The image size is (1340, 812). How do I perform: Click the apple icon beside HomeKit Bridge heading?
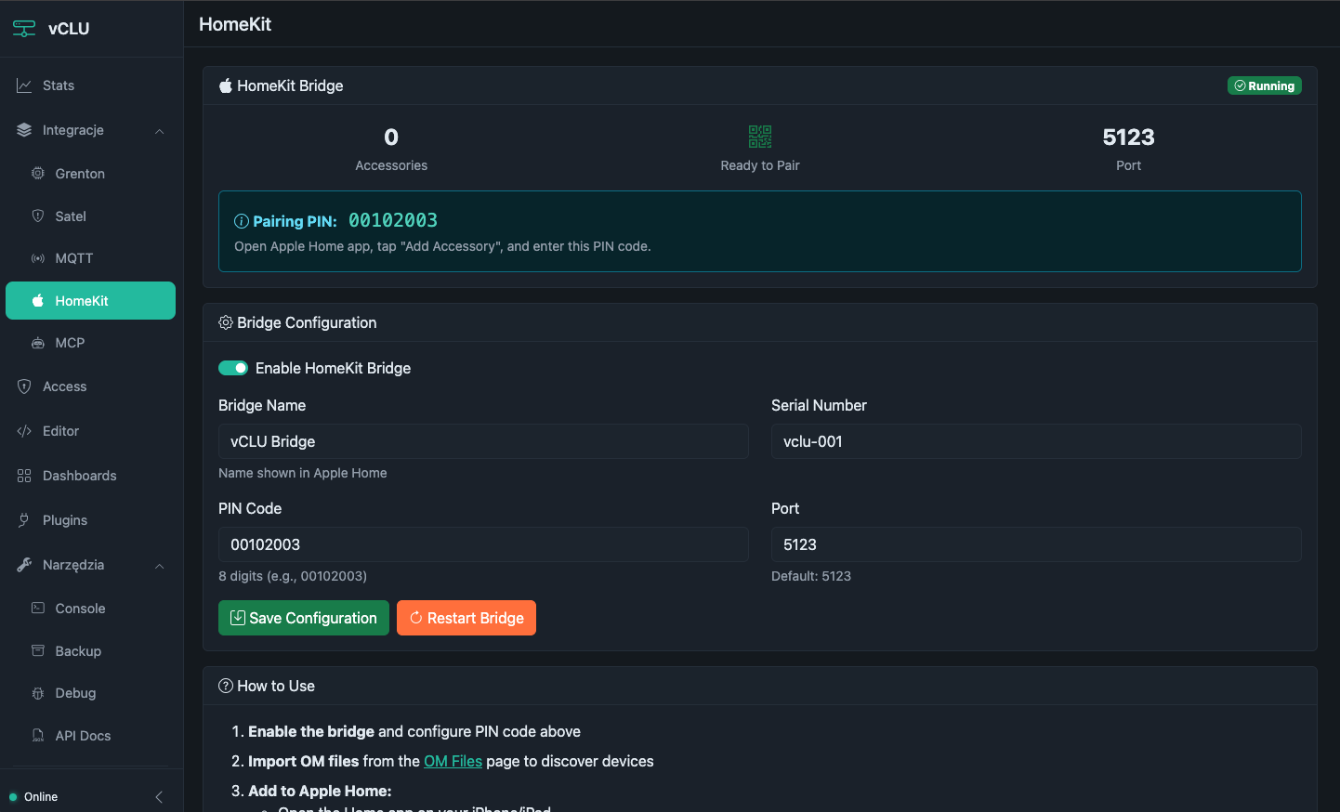[x=226, y=85]
